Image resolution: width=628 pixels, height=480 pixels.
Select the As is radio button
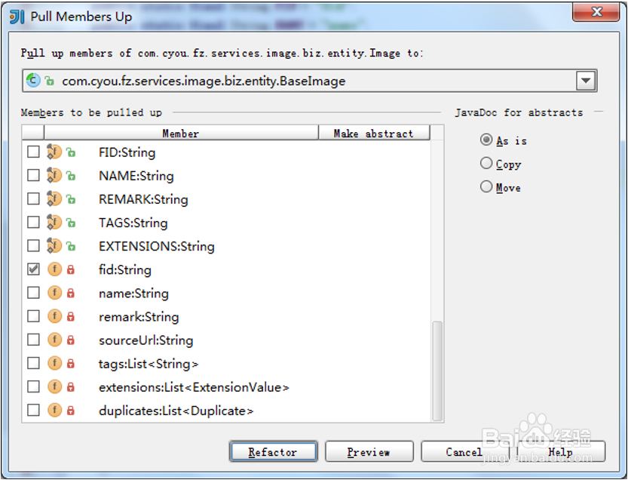(486, 140)
